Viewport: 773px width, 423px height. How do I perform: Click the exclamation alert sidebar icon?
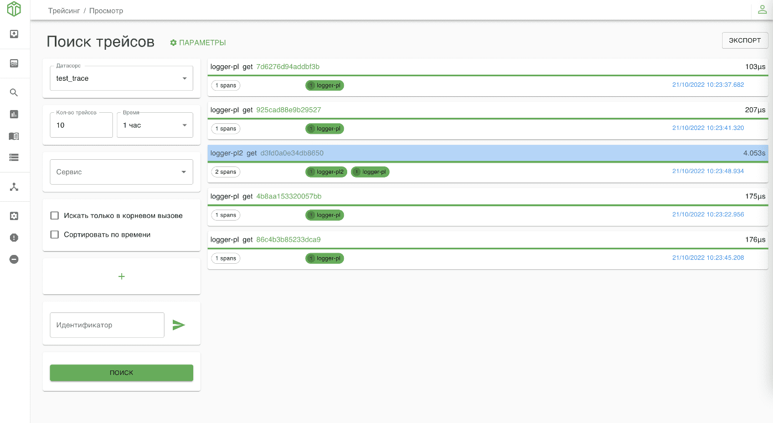point(14,238)
